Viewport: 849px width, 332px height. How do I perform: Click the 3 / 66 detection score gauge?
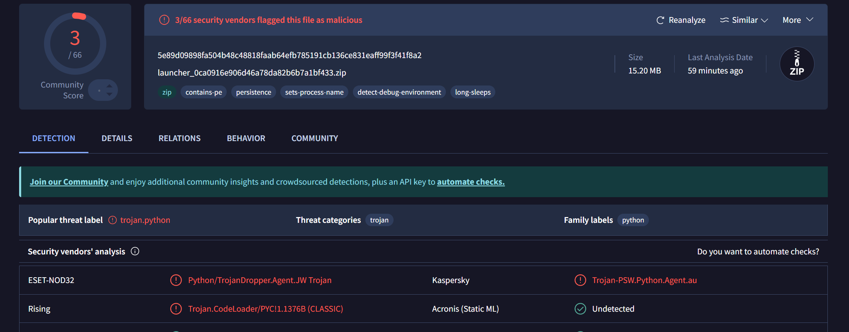75,44
